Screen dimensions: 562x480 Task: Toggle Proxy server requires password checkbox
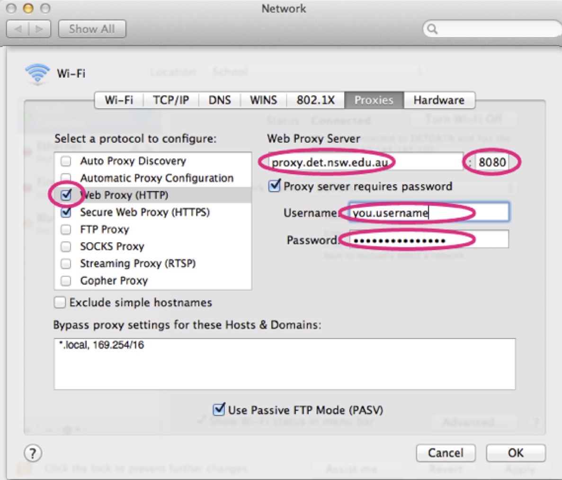(x=275, y=186)
